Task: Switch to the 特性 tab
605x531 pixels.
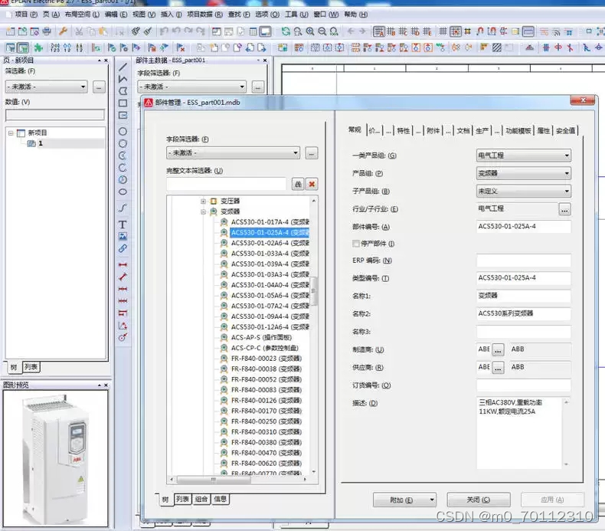Action: [x=404, y=130]
